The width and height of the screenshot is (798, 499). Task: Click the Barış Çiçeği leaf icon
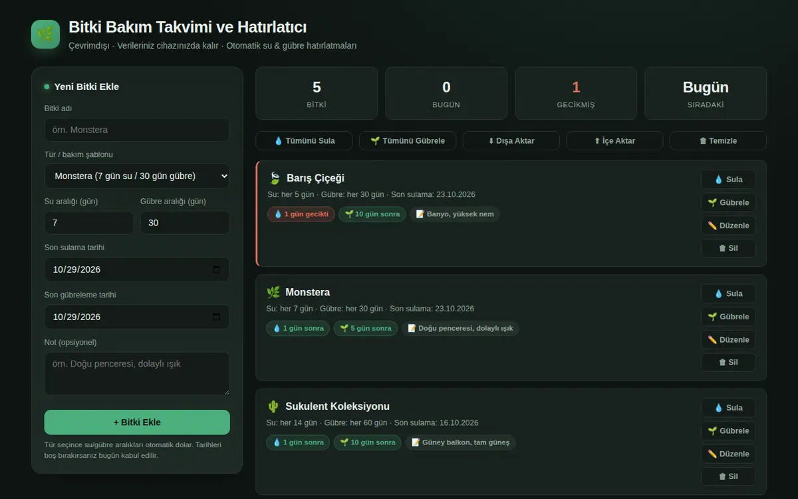click(x=274, y=178)
